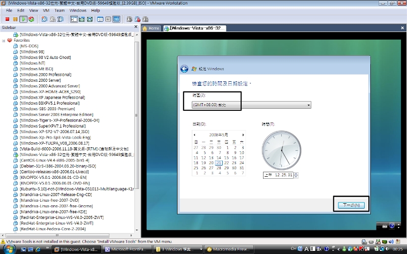Viewport: 407px width, 254px height.
Task: Select [Windows NT] virtual machine
Action: click(x=33, y=63)
